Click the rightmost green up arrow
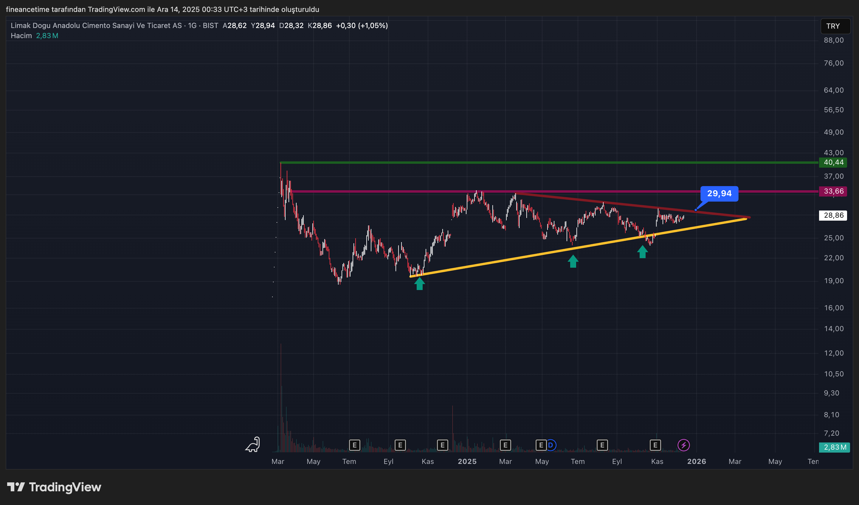The width and height of the screenshot is (859, 505). (643, 252)
